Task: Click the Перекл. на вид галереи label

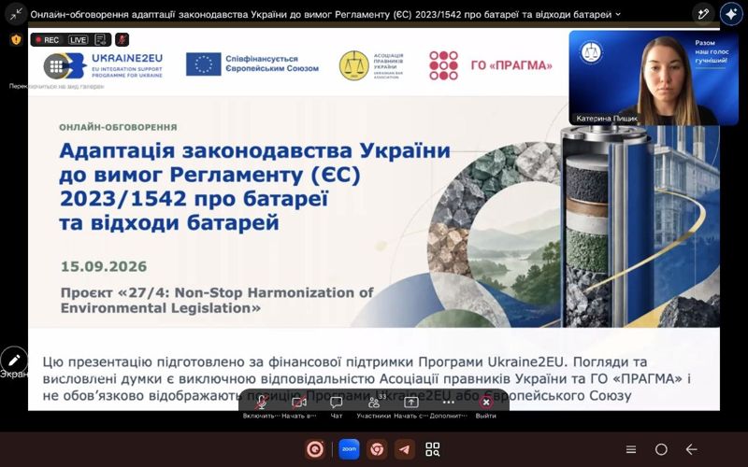Action: 56,86
